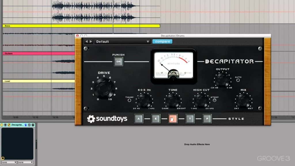Select previous preset arrow in Decapitator
Viewport: 295px width, 166px height.
pyautogui.click(x=86, y=41)
